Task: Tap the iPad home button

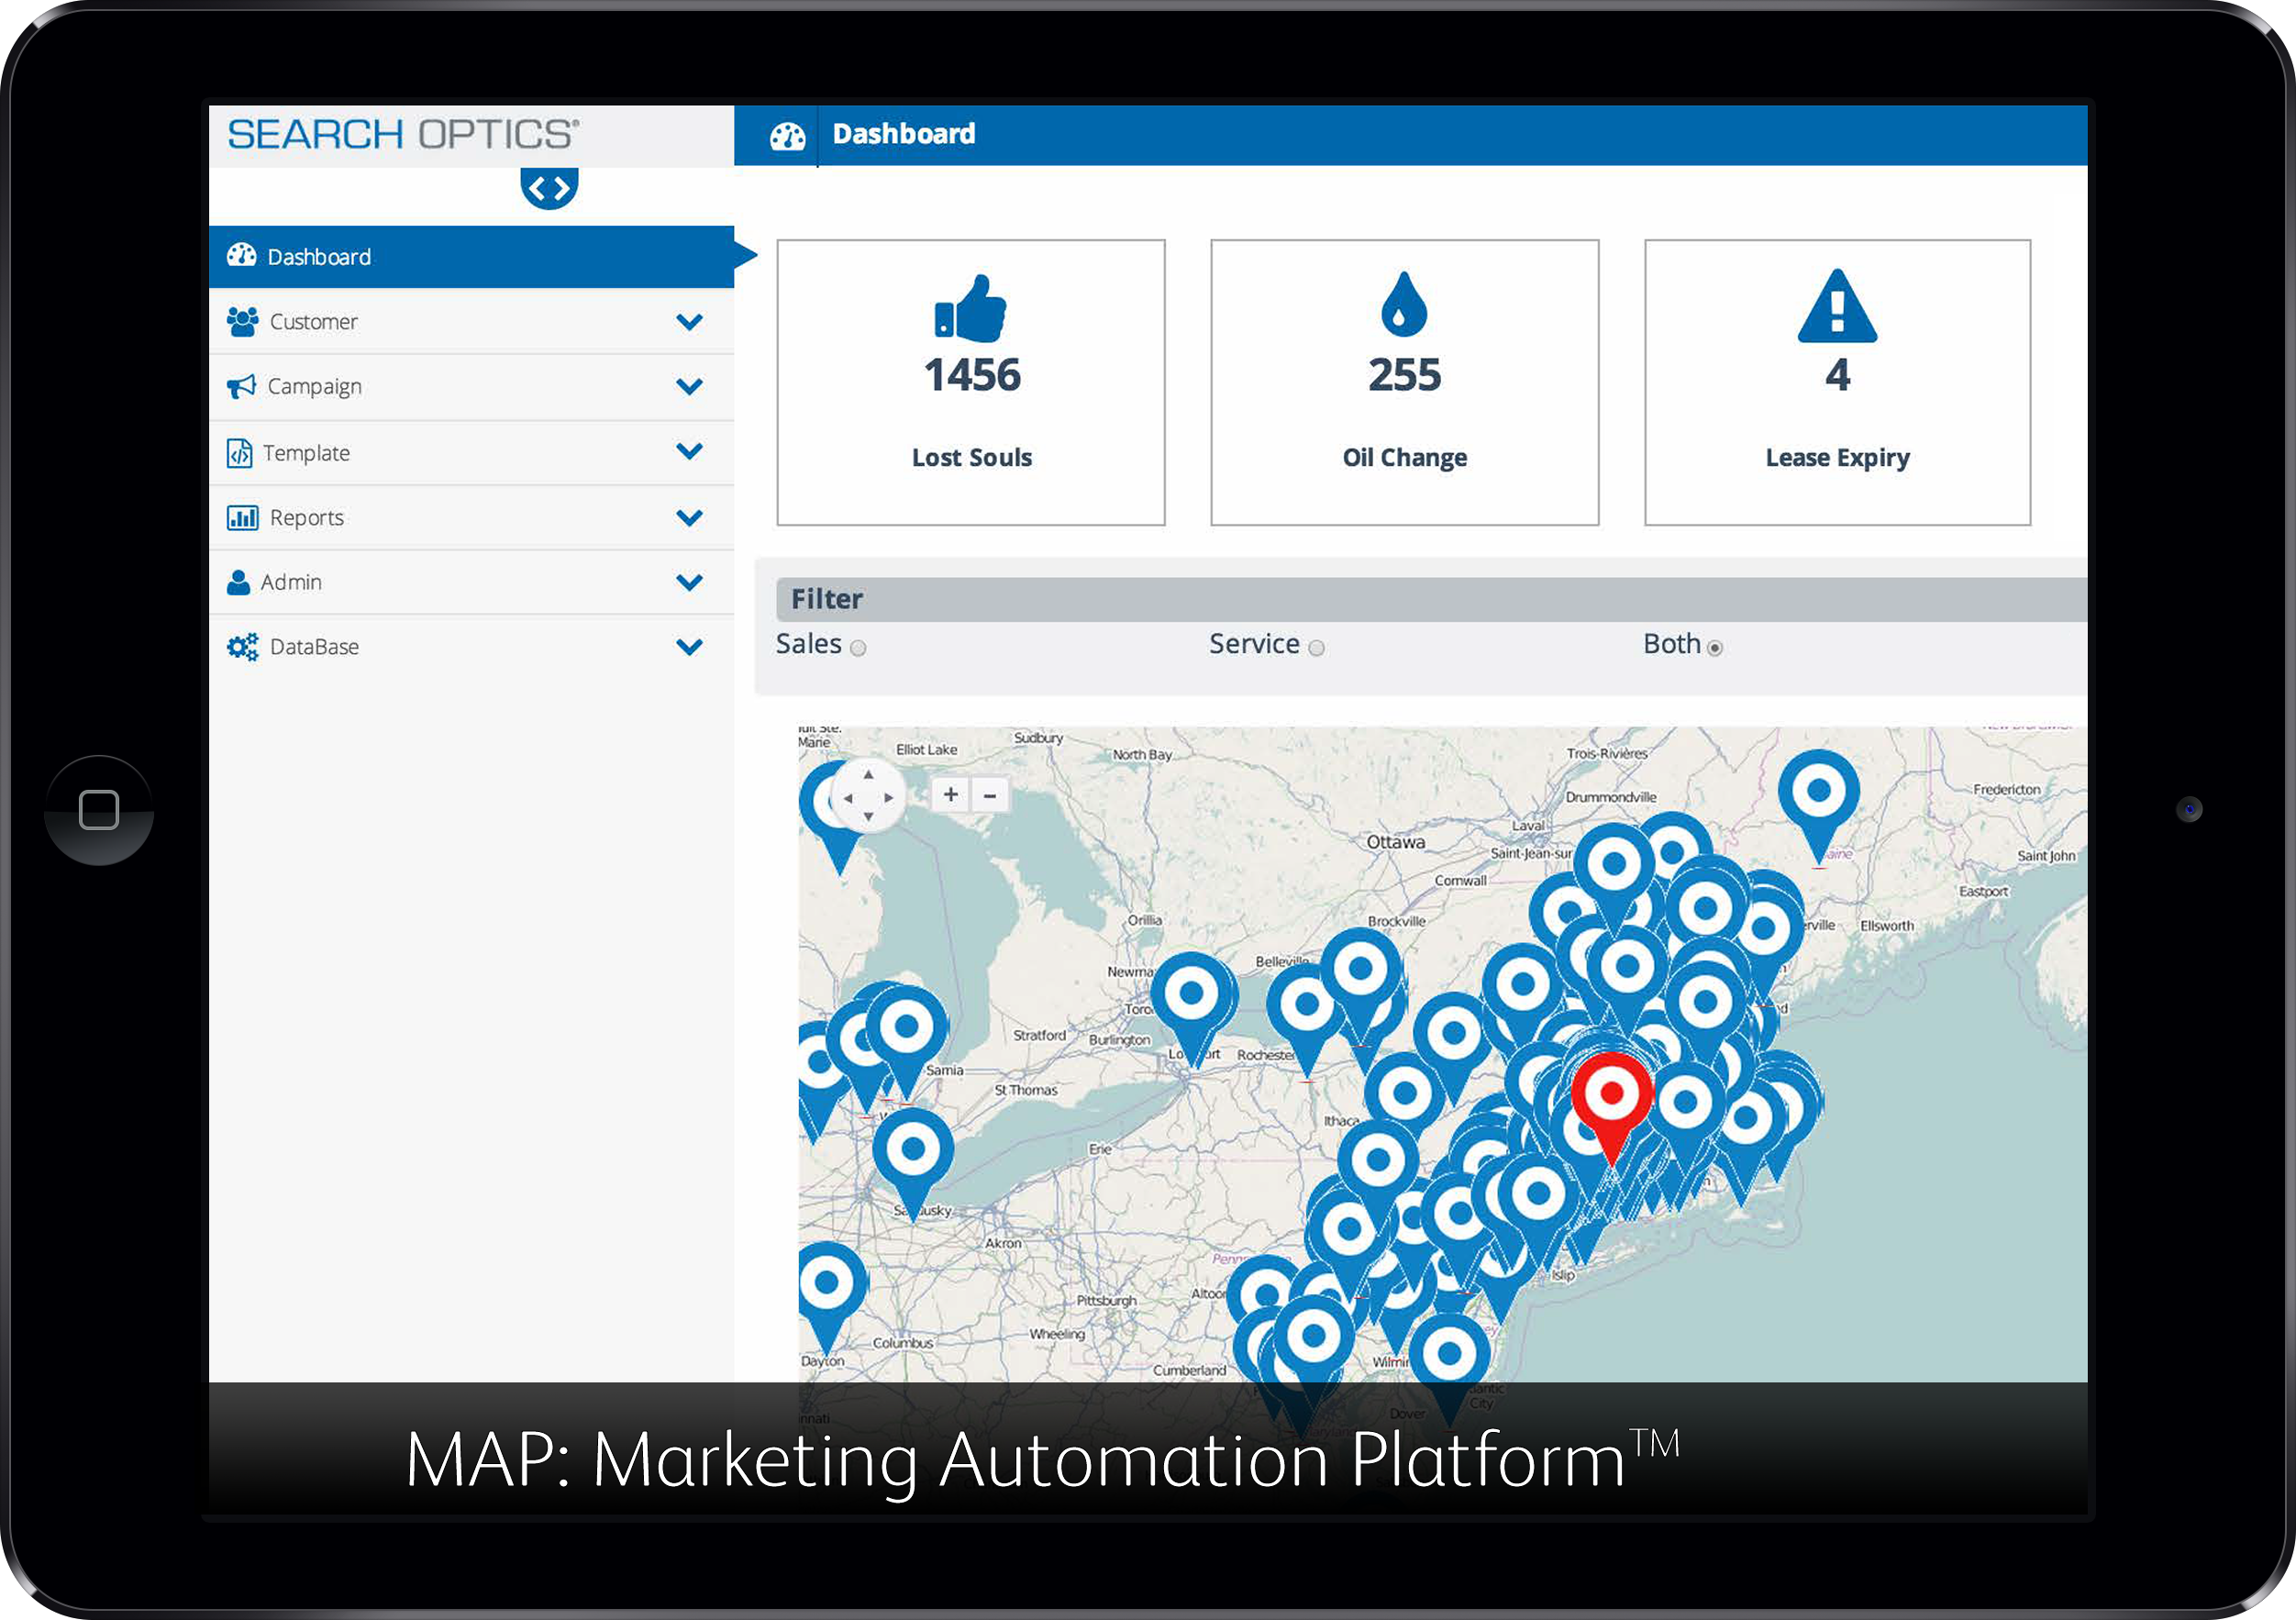Action: click(x=99, y=810)
